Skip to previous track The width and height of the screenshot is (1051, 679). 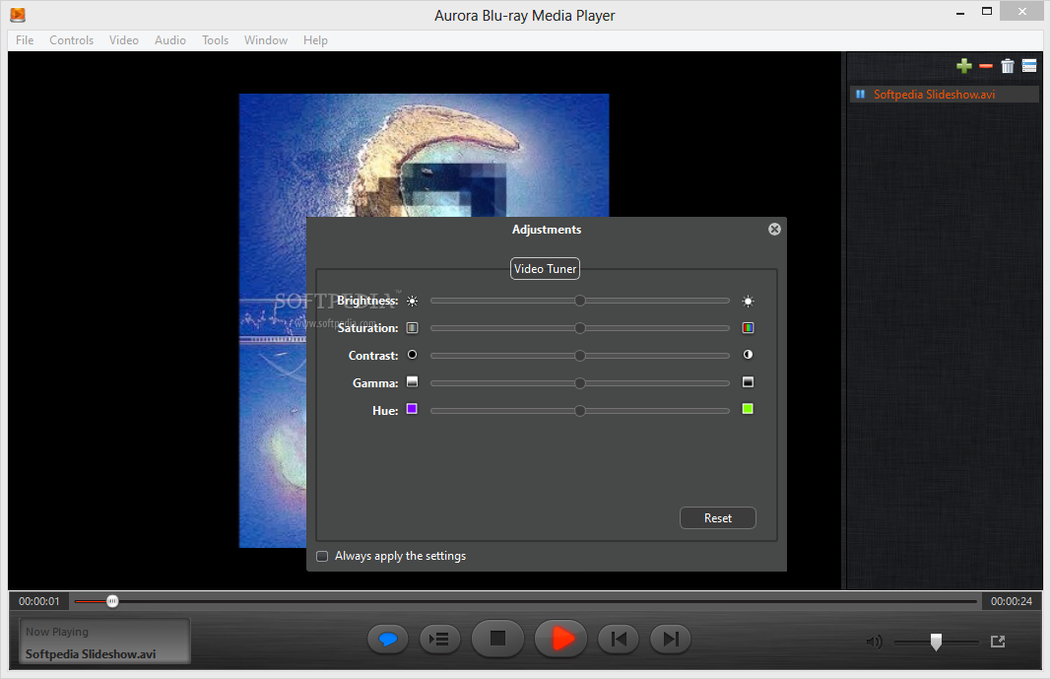[619, 640]
